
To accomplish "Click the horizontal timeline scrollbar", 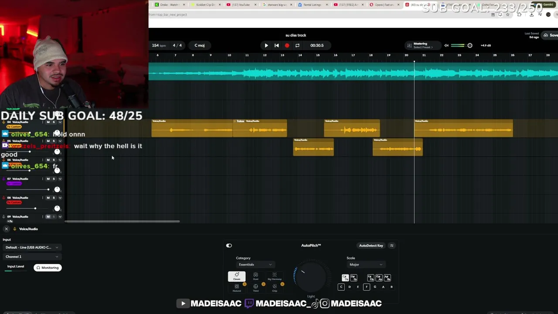I will click(122, 222).
